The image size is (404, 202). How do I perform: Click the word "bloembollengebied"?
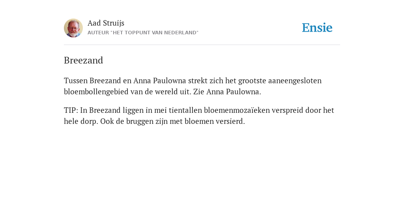coord(96,92)
